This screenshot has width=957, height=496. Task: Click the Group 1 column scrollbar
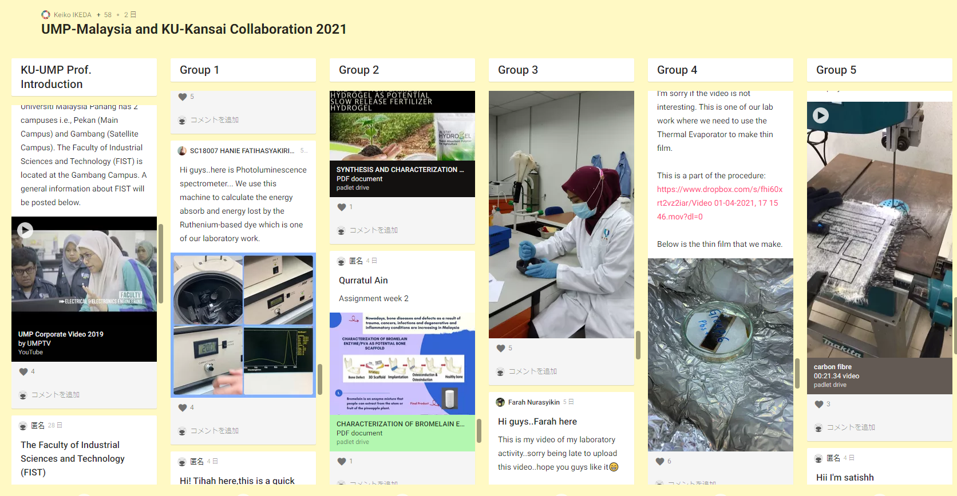[x=319, y=378]
